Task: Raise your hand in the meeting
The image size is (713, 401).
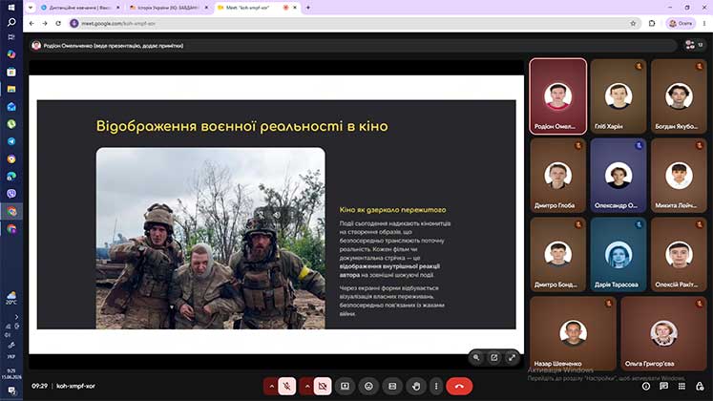Action: point(415,386)
